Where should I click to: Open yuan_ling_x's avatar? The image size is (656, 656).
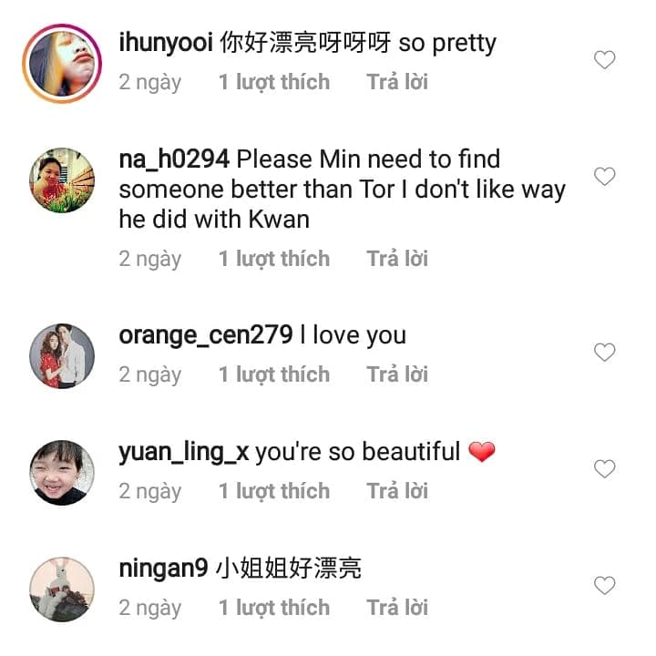[x=62, y=472]
